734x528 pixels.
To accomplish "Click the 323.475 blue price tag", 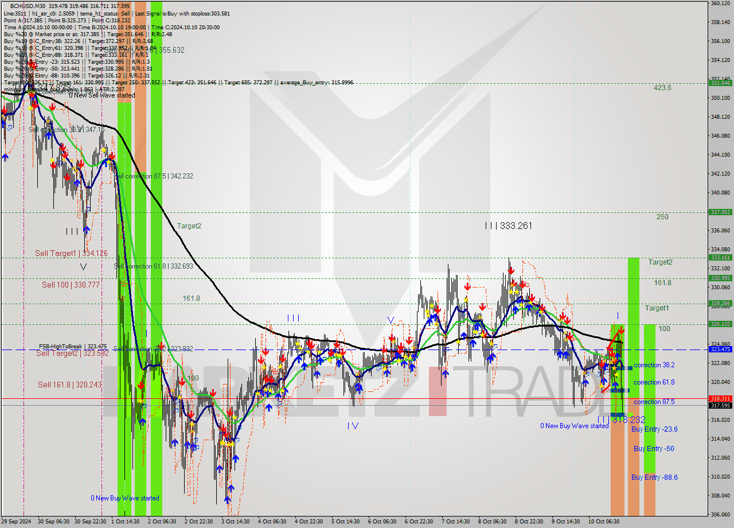I will click(720, 349).
